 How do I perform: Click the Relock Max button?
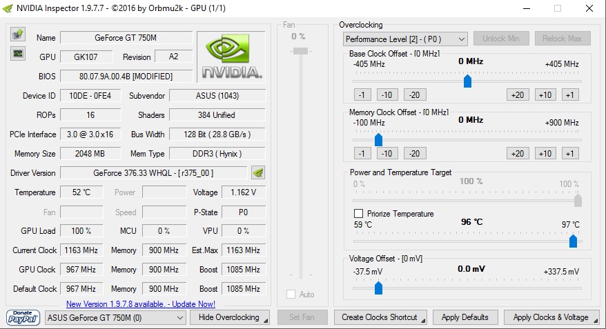(563, 39)
